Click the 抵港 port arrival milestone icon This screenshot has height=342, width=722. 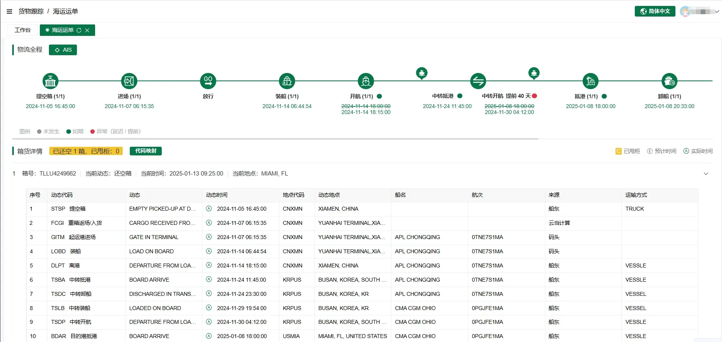coord(591,81)
